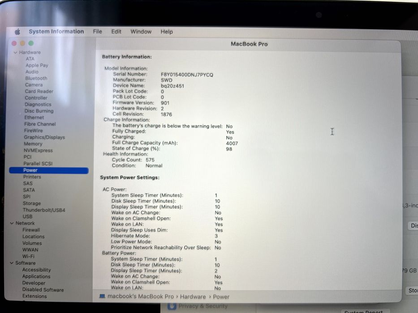418x313 pixels.
Task: Collapse the Network section
Action: [12, 223]
